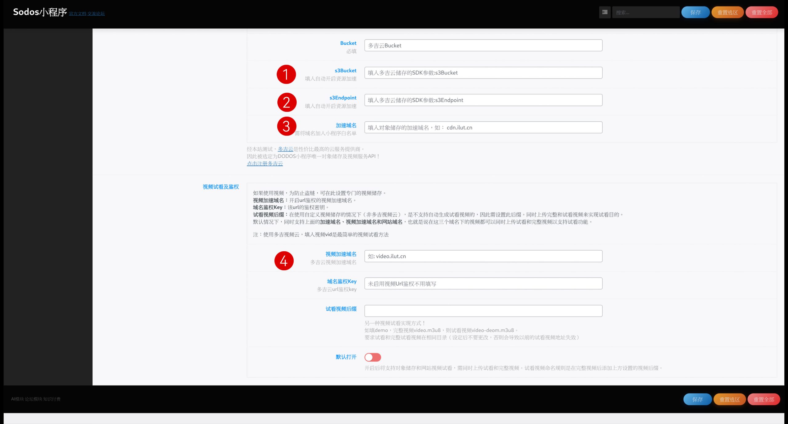Screen dimensions: 788x424
Task: Focus the 搜索 search box
Action: coord(645,12)
